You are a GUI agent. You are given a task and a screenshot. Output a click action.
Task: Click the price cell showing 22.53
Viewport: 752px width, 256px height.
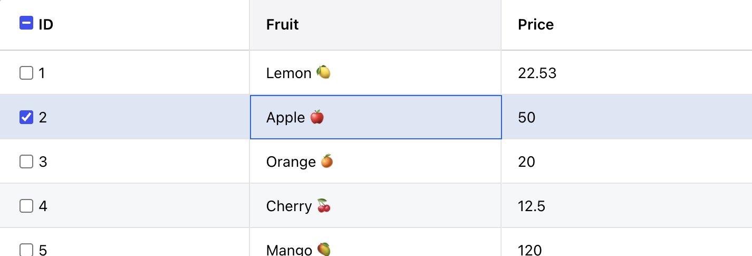(x=537, y=73)
